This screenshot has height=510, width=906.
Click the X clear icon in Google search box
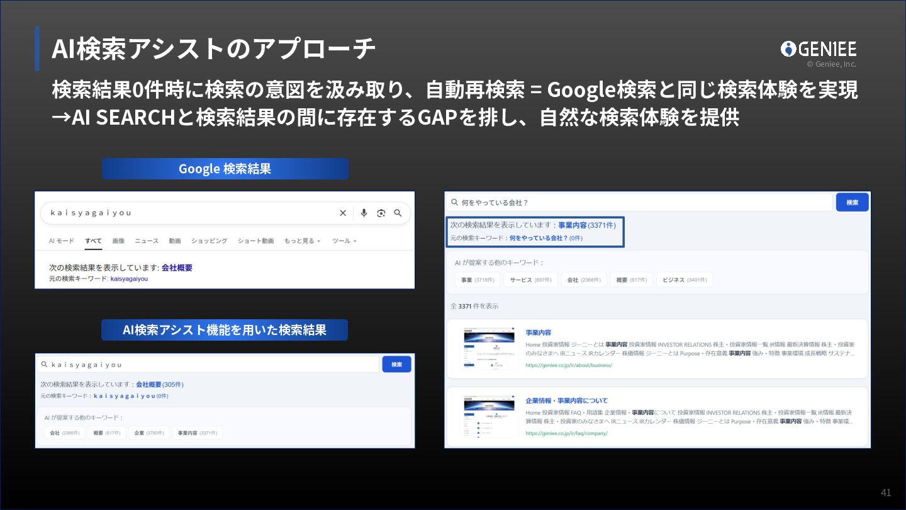[343, 213]
